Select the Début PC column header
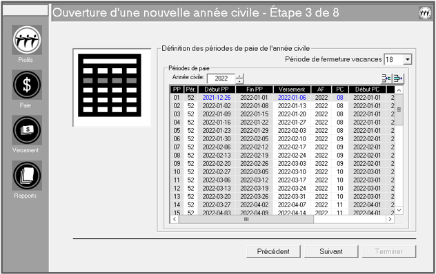The height and width of the screenshot is (274, 436). coord(367,89)
